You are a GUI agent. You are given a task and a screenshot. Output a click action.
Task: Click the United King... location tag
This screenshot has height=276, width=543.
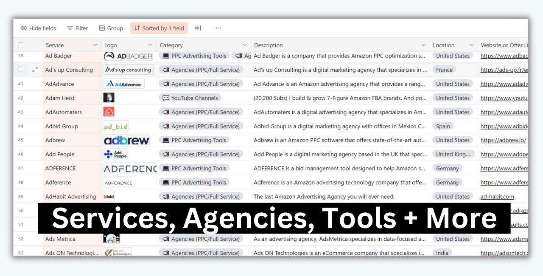453,154
